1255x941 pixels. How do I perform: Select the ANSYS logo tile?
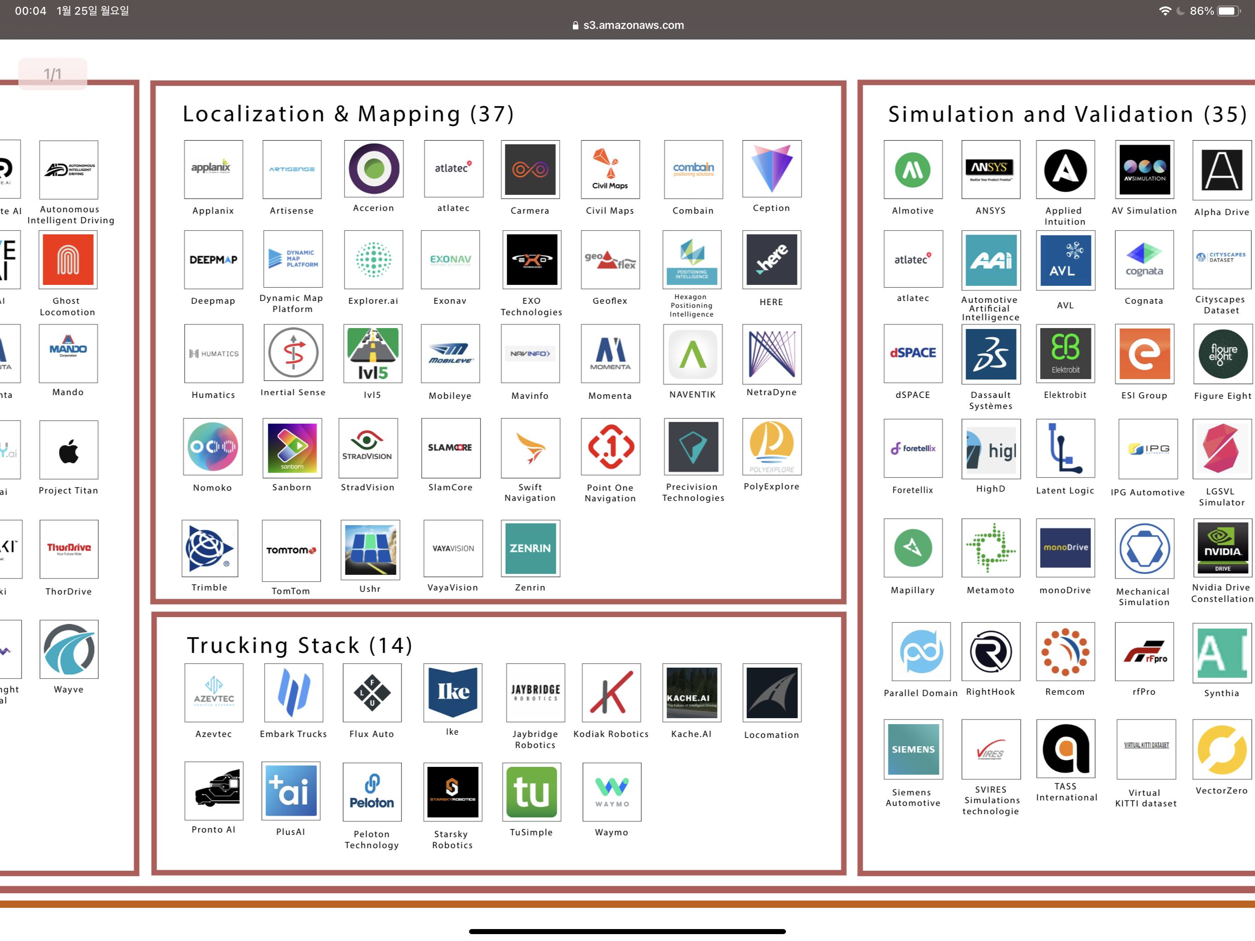point(990,169)
